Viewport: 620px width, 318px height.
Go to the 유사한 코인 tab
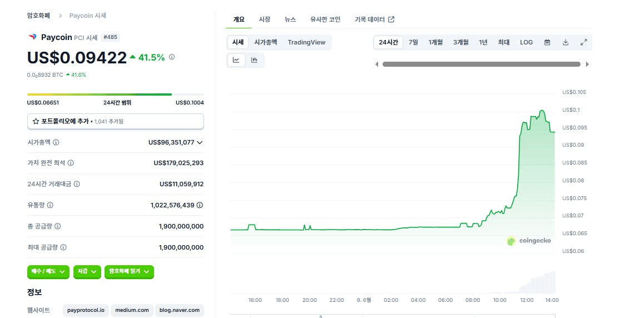(325, 19)
